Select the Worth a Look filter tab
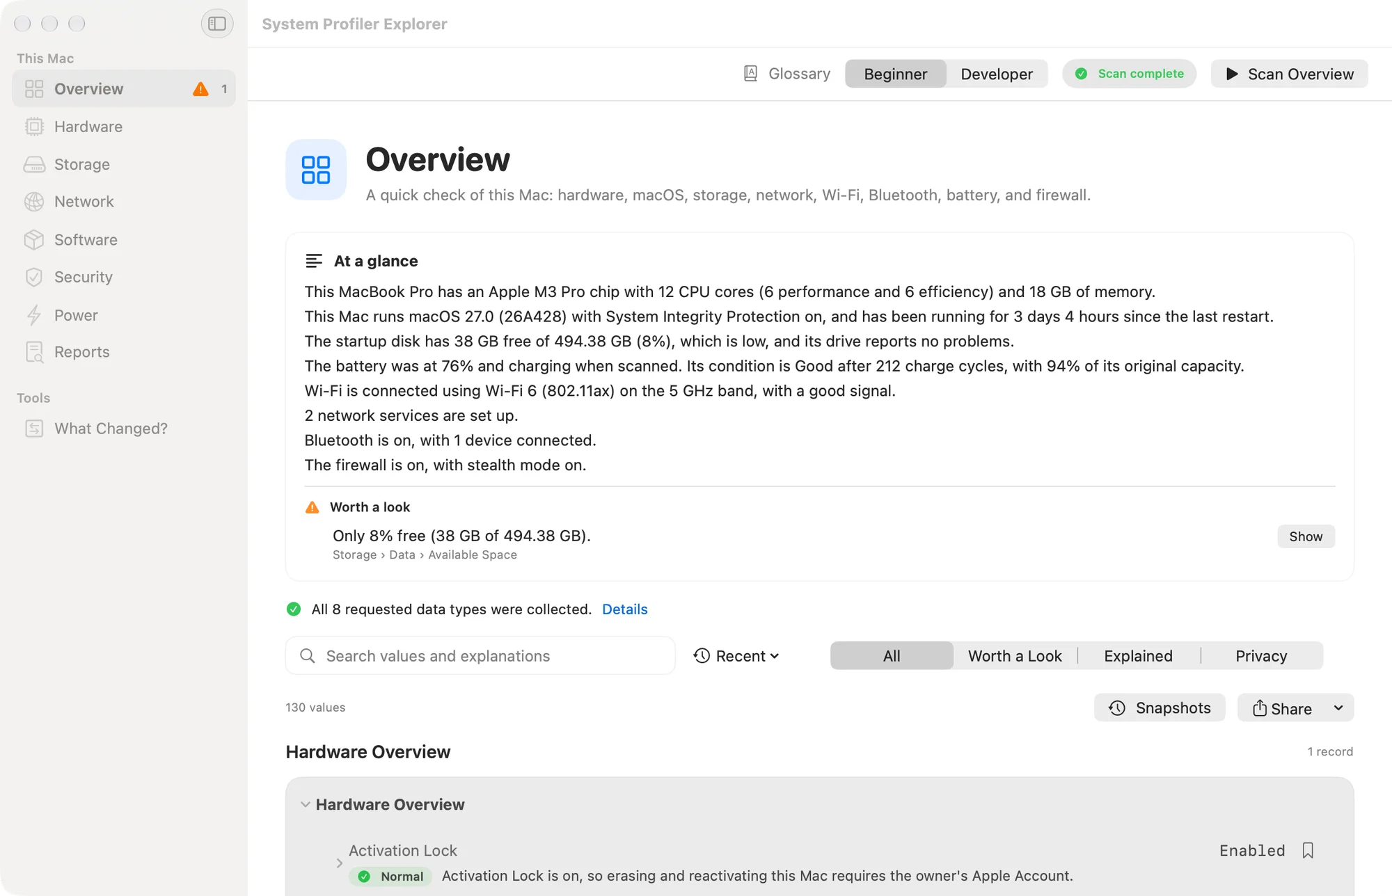Image resolution: width=1392 pixels, height=896 pixels. pos(1015,656)
